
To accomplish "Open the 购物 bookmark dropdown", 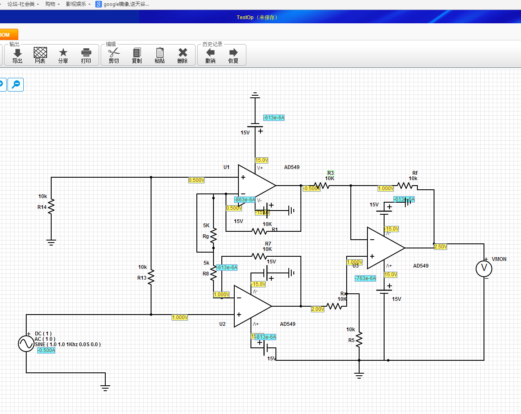I will (52, 4).
